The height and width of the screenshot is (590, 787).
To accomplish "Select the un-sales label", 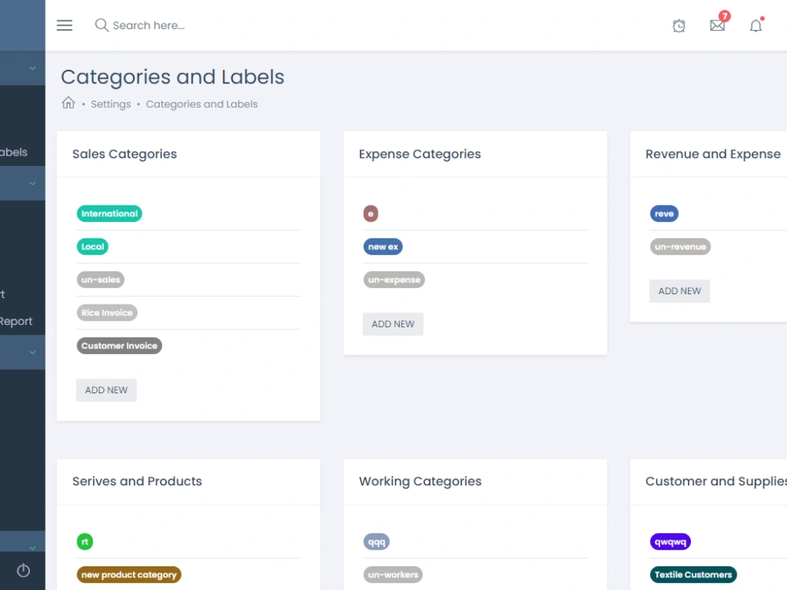I will [x=101, y=280].
